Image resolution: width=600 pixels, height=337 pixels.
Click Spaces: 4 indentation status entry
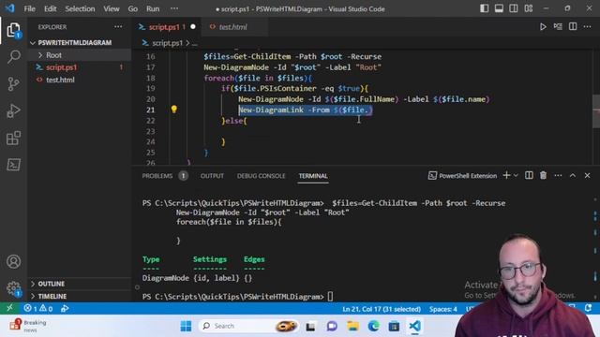coord(442,309)
